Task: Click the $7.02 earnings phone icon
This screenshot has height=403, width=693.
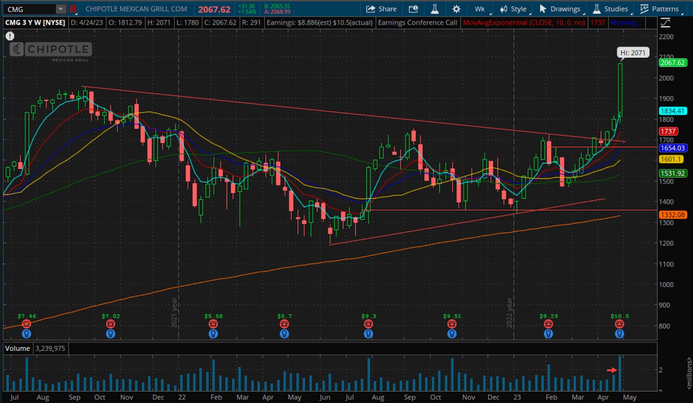Action: (x=110, y=324)
